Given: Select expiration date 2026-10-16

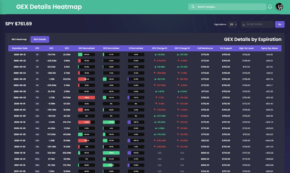Looking at the screenshot, I should [x=20, y=122].
